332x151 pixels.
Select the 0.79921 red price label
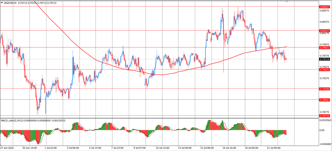click(324, 47)
